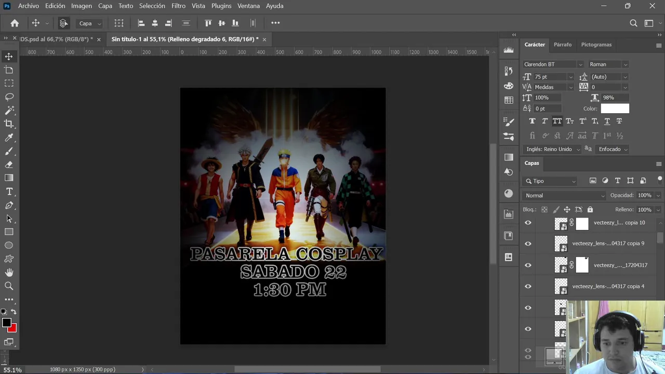Screen dimensions: 665x374
Task: Open the Histogram panel icon
Action: pos(509,50)
